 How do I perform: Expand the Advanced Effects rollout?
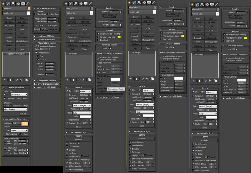coord(47,36)
